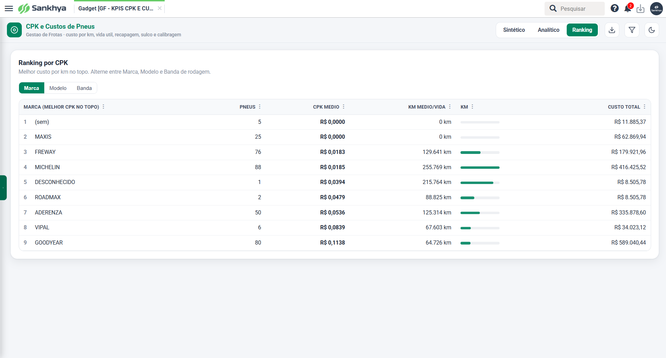666x358 pixels.
Task: Switch to the Sintético view tab
Action: pos(514,30)
